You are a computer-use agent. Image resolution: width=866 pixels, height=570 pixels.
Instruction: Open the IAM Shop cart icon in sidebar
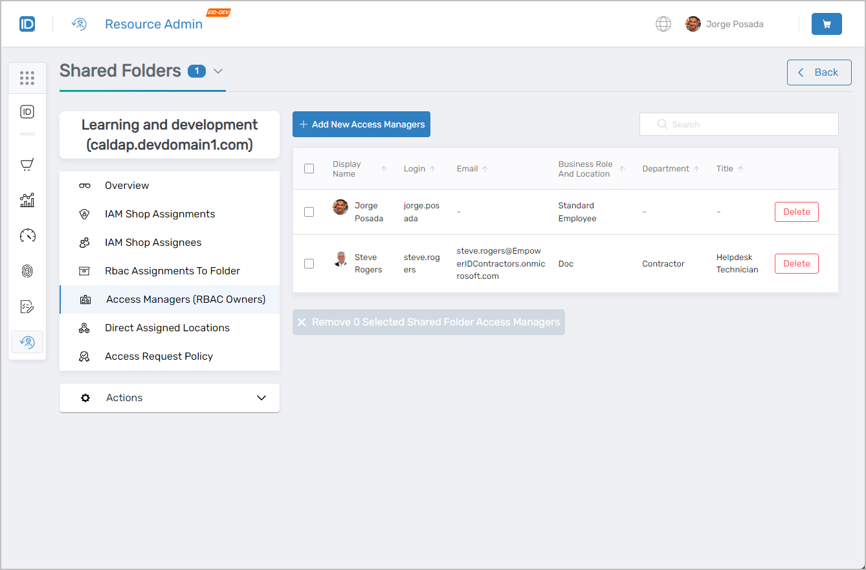point(27,164)
